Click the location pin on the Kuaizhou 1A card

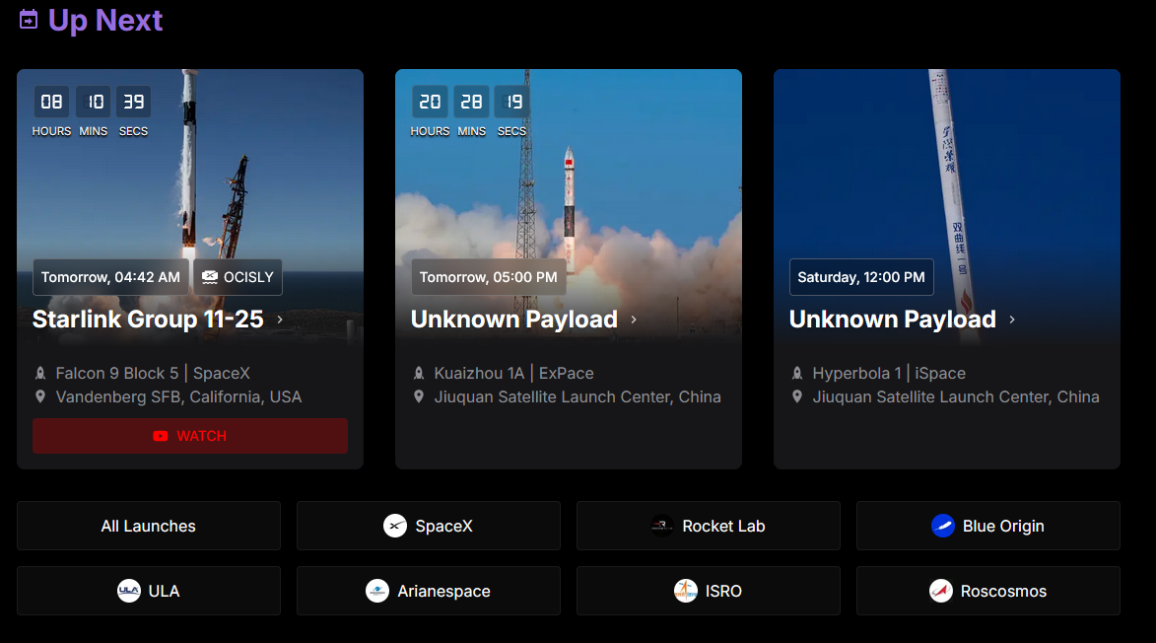point(419,396)
